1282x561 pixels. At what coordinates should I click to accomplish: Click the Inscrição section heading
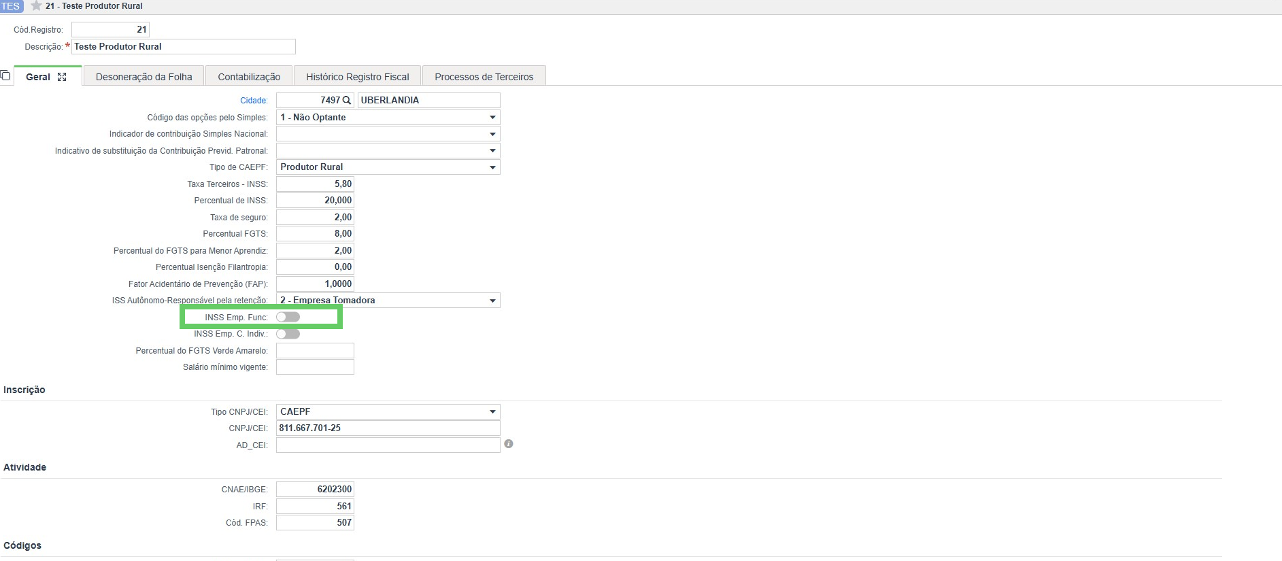[x=24, y=390]
